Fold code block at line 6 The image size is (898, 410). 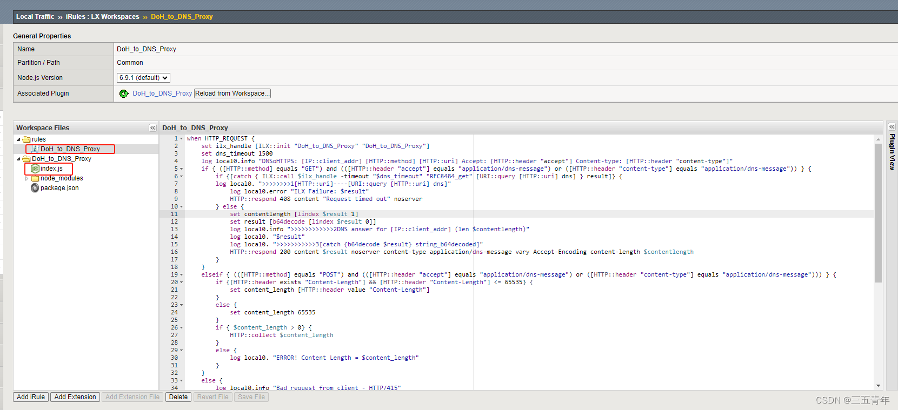[x=182, y=177]
